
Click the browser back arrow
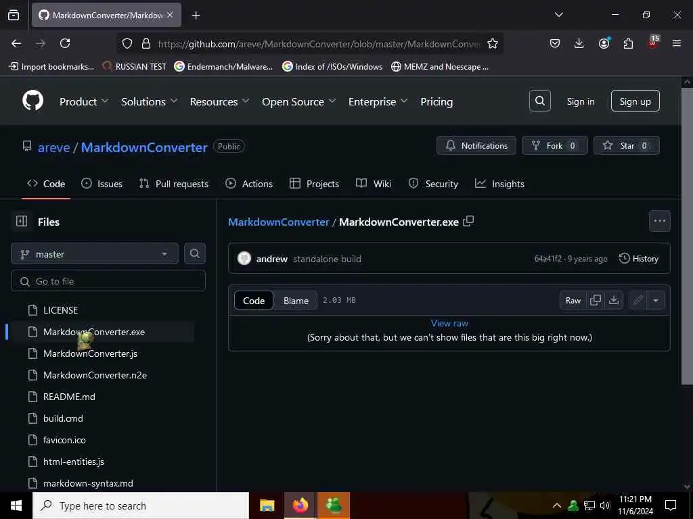[x=16, y=43]
